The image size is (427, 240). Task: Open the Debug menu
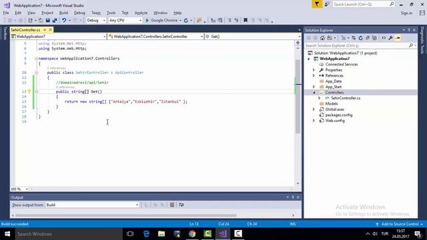pyautogui.click(x=79, y=13)
